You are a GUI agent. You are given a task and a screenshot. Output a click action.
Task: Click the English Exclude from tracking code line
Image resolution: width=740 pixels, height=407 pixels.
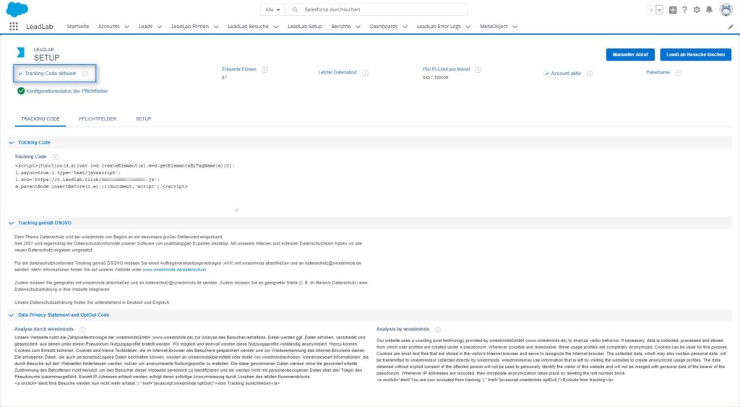click(494, 380)
